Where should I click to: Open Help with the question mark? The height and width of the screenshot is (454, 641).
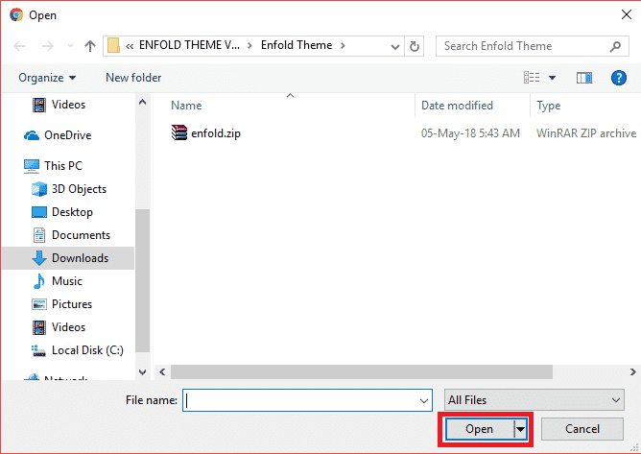[619, 78]
